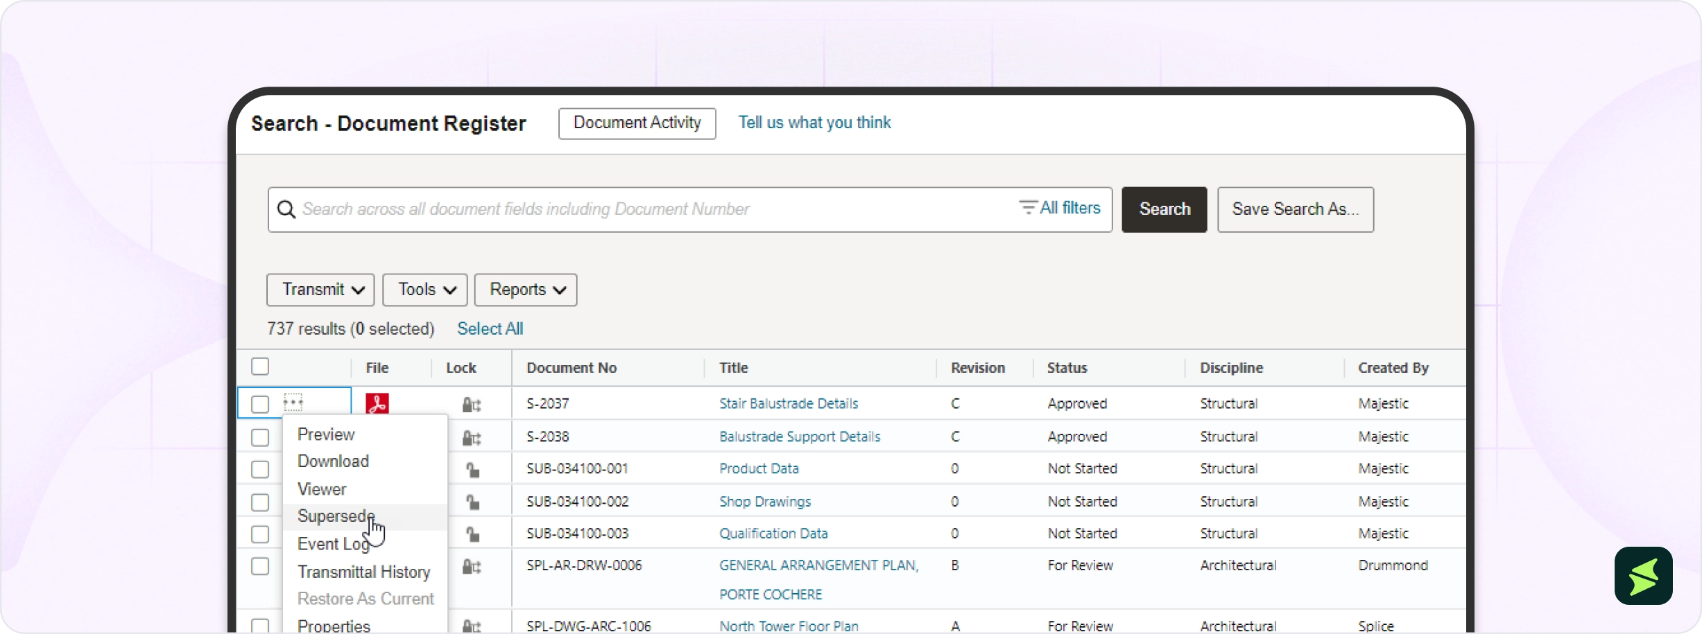Open the Product Data title link

759,468
